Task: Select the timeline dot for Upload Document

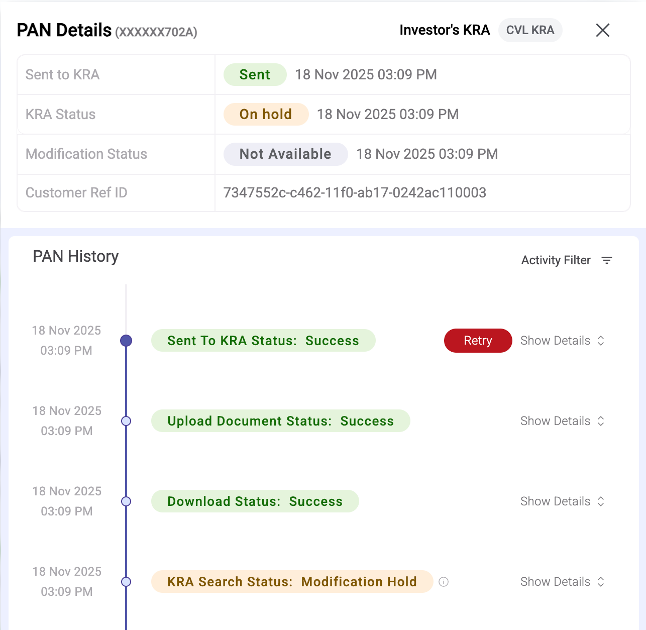Action: [126, 421]
